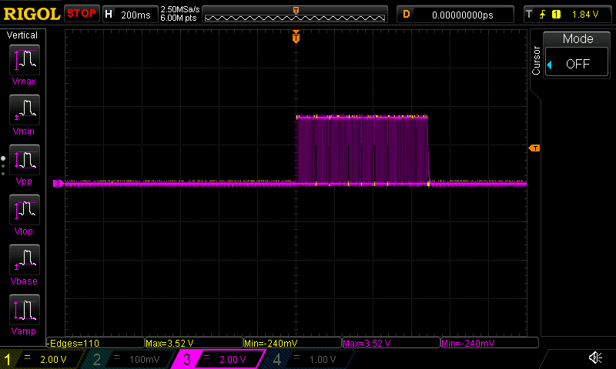The image size is (616, 369).
Task: Click the speaker sound icon
Action: pyautogui.click(x=595, y=358)
